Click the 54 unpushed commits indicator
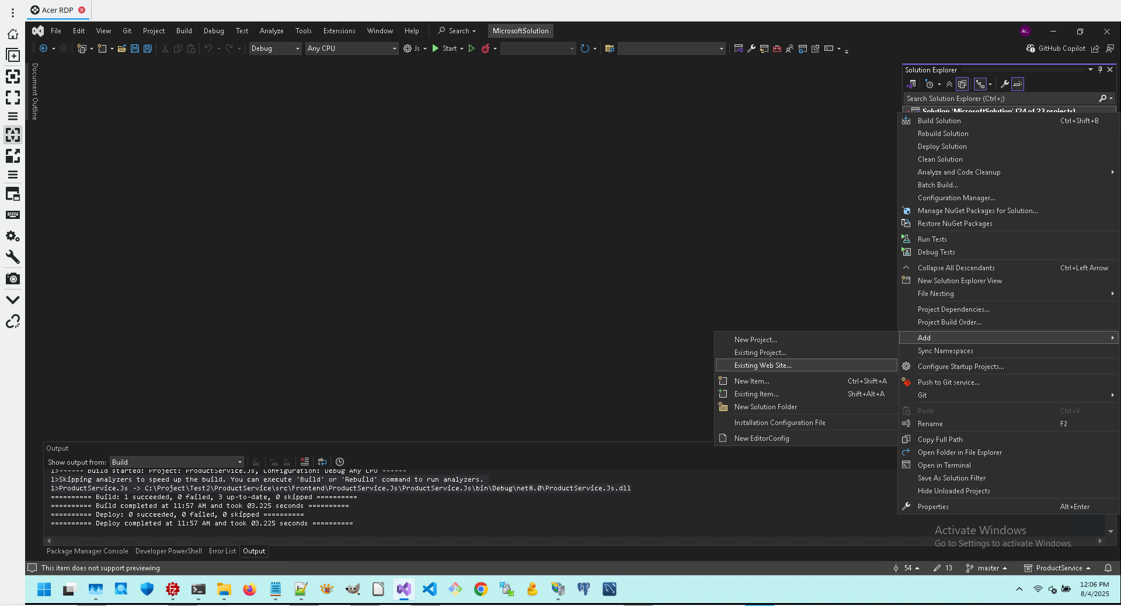 906,568
